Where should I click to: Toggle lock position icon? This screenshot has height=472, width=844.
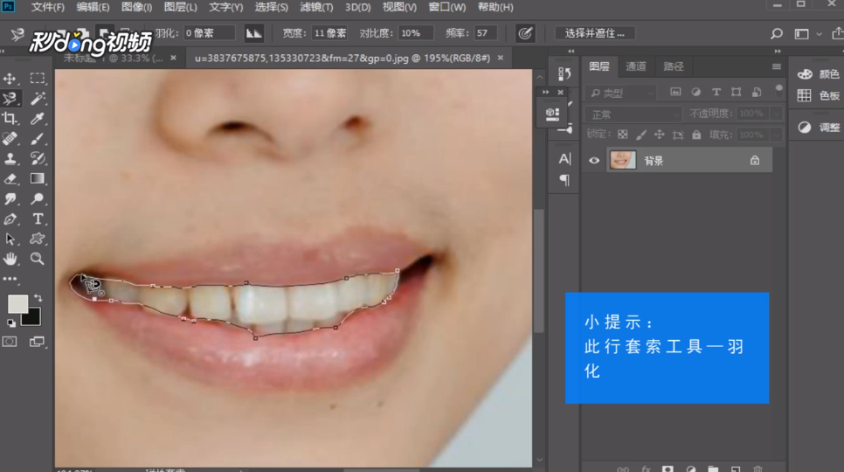(x=659, y=135)
